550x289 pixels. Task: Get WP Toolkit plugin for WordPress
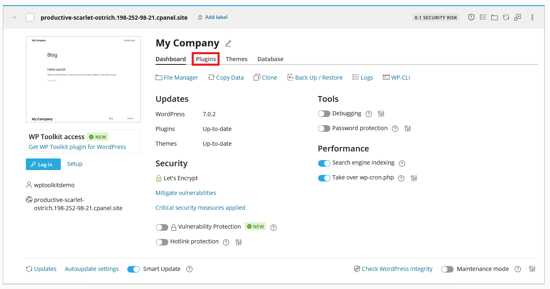(78, 147)
